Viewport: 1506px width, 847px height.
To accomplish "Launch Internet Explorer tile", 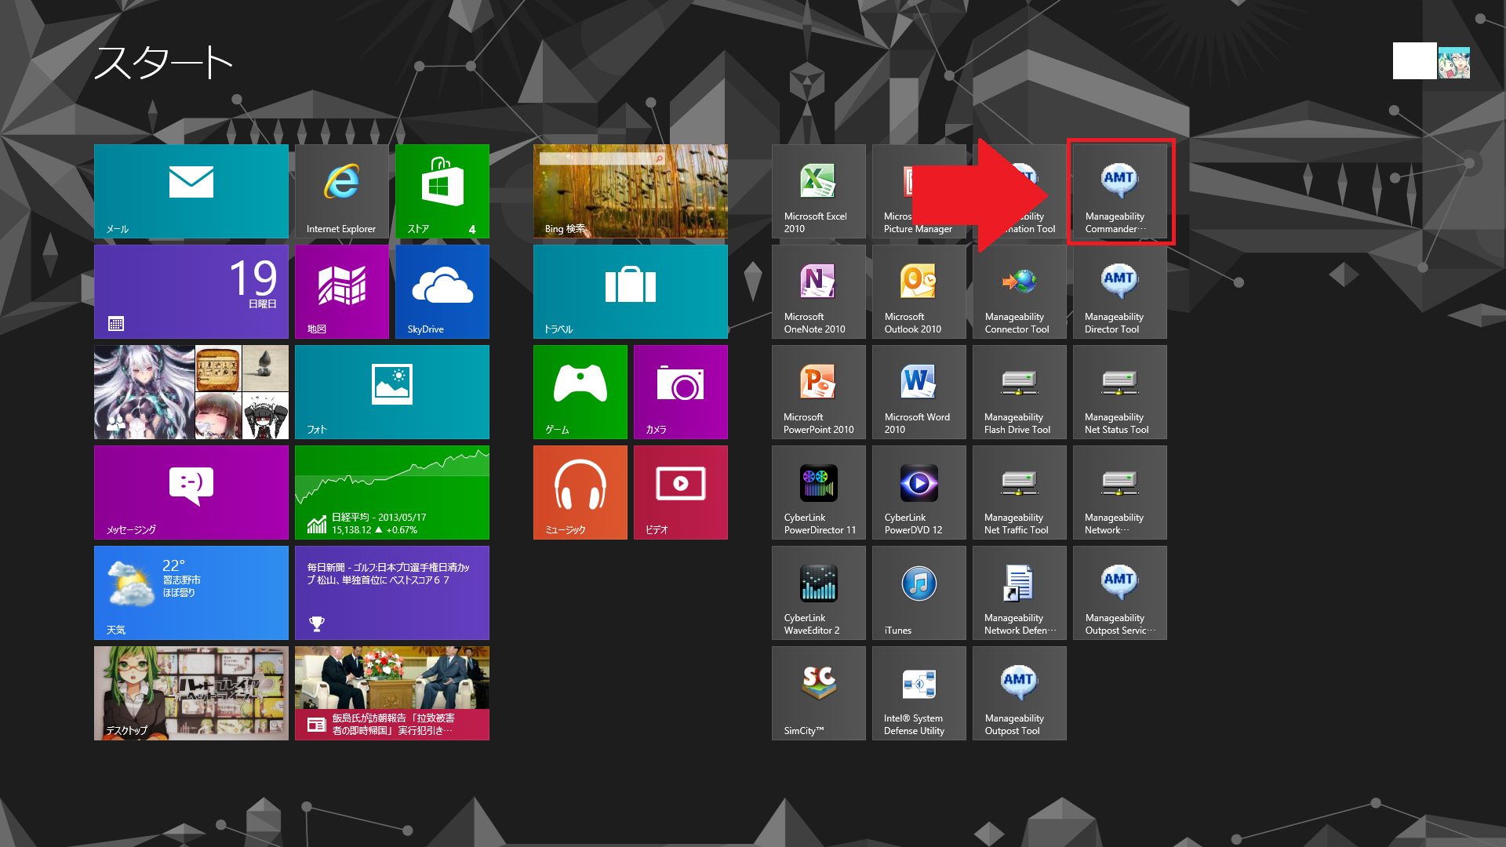I will coord(341,191).
